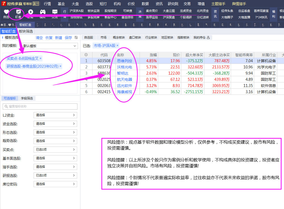284x209 pixels.
Task: Sort by the 超大单净买 column header
Action: [x=194, y=55]
